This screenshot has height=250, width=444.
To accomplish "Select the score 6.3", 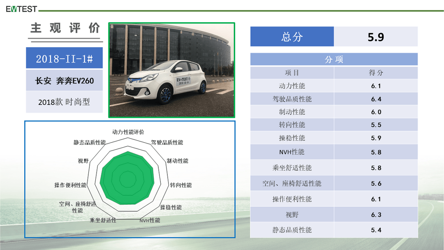I will (x=376, y=215).
